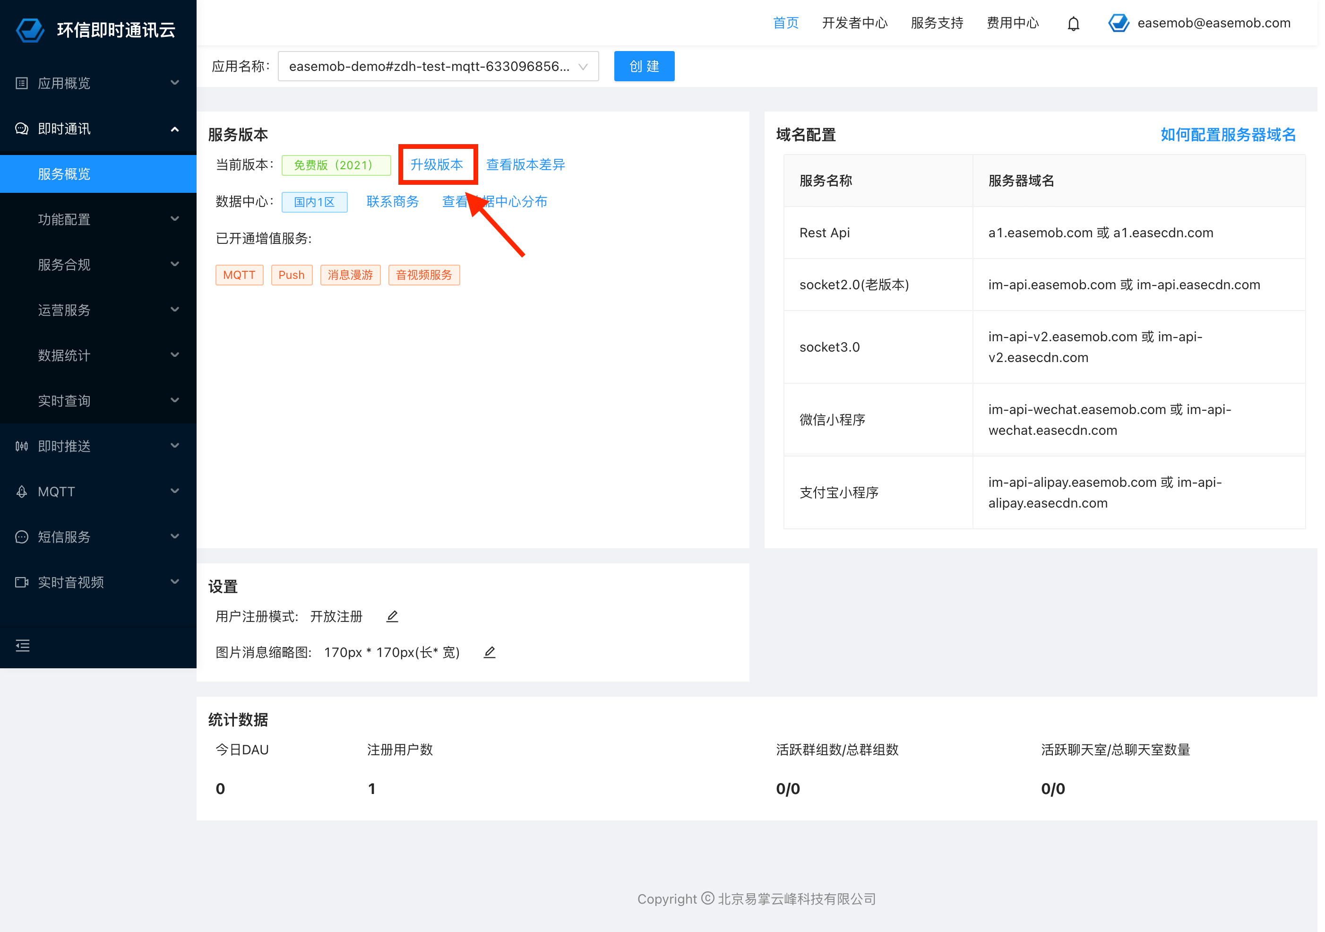Open 开发者中心 in the top navigation
The height and width of the screenshot is (932, 1325).
(x=855, y=23)
